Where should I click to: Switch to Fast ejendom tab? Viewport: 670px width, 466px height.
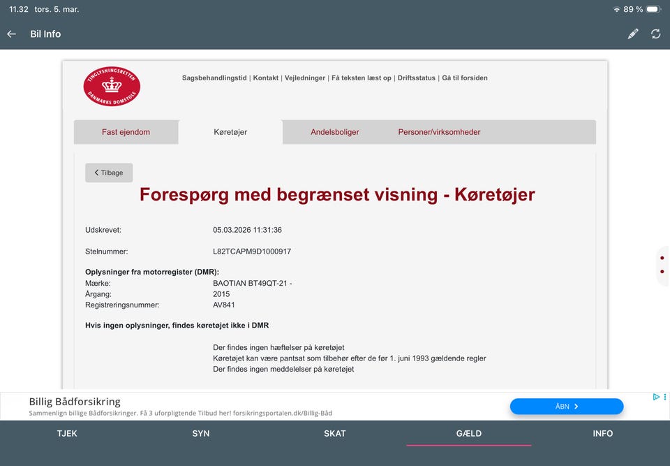126,132
